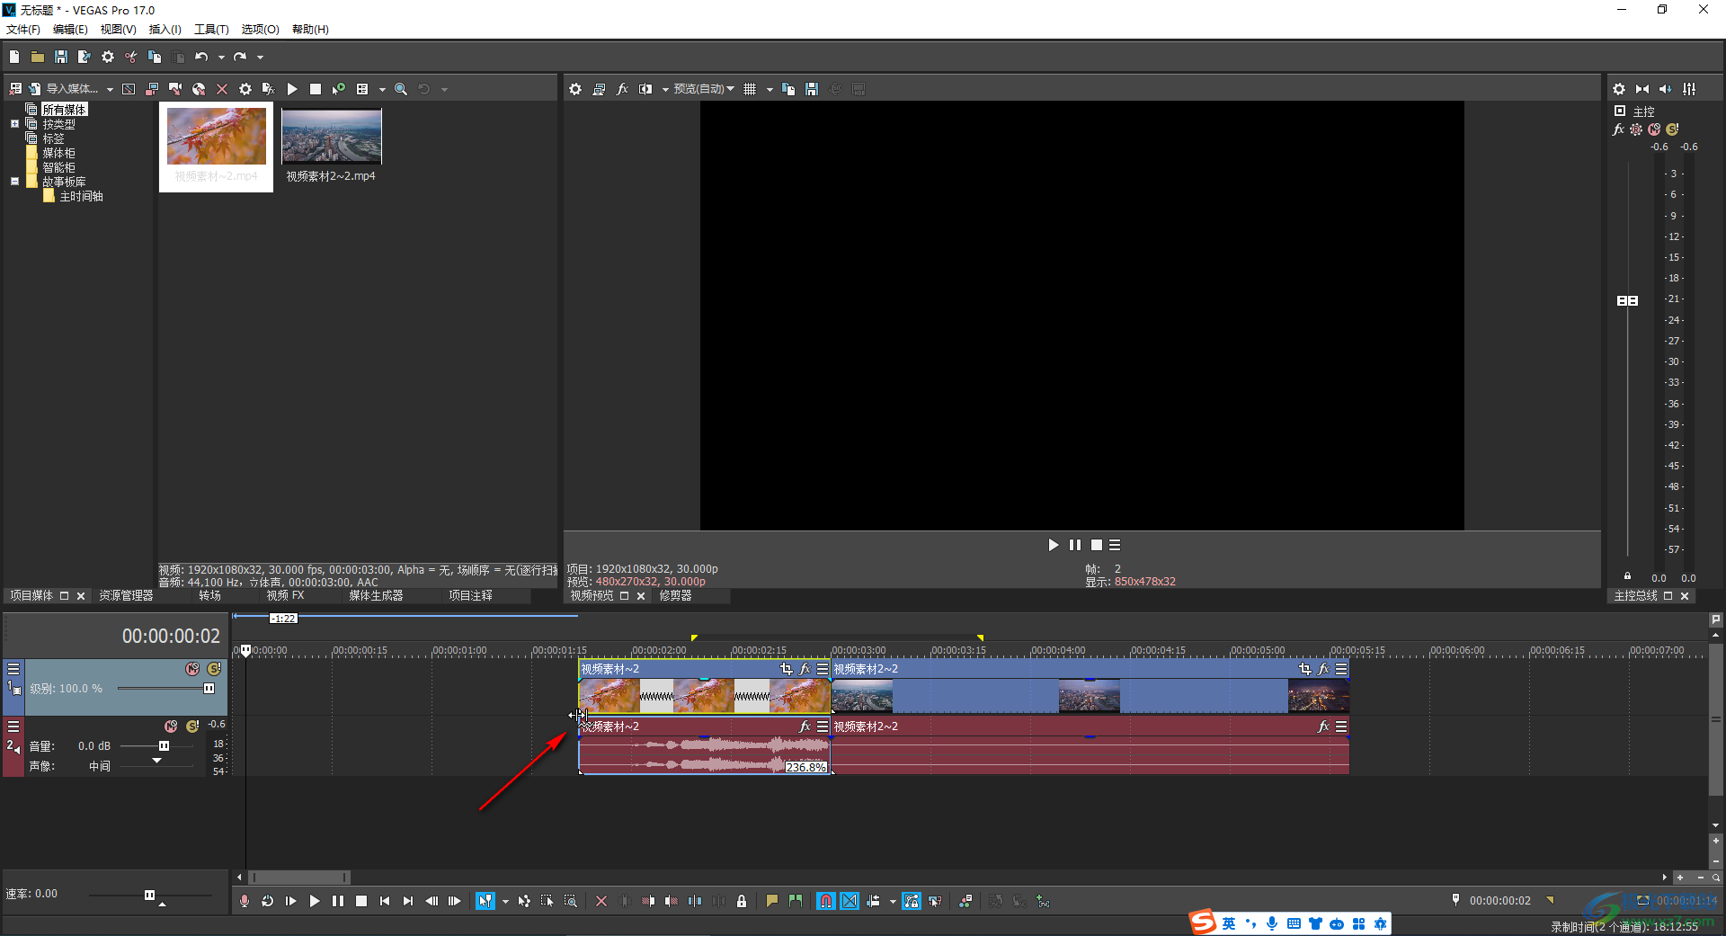Select 所有媒体 in media tree
1726x936 pixels.
click(x=64, y=110)
